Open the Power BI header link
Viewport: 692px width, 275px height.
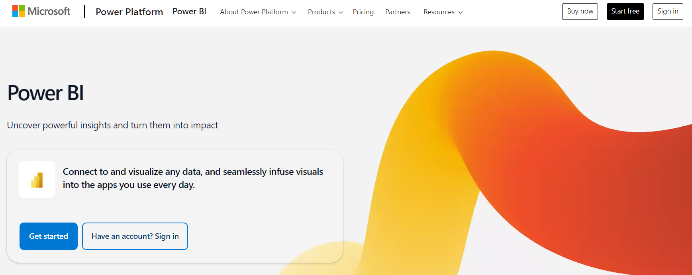pos(189,12)
